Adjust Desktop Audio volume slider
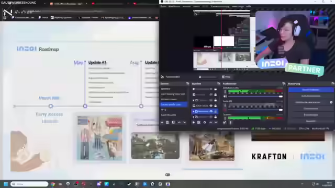The width and height of the screenshot is (335, 188). 255,97
